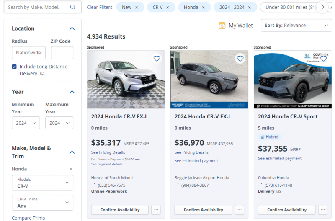Uncheck Include Long-Distance Delivery
The width and height of the screenshot is (335, 221).
14,67
